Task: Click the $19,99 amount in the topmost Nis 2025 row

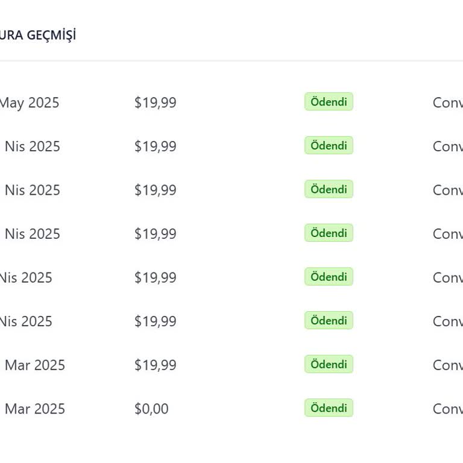Action: point(155,146)
